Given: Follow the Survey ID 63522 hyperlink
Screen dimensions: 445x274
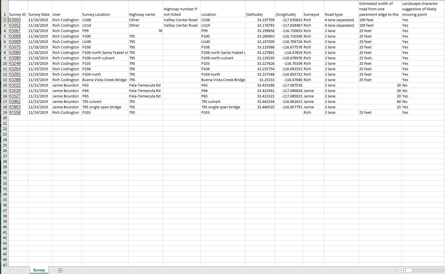Looking at the screenshot, I should [x=15, y=85].
